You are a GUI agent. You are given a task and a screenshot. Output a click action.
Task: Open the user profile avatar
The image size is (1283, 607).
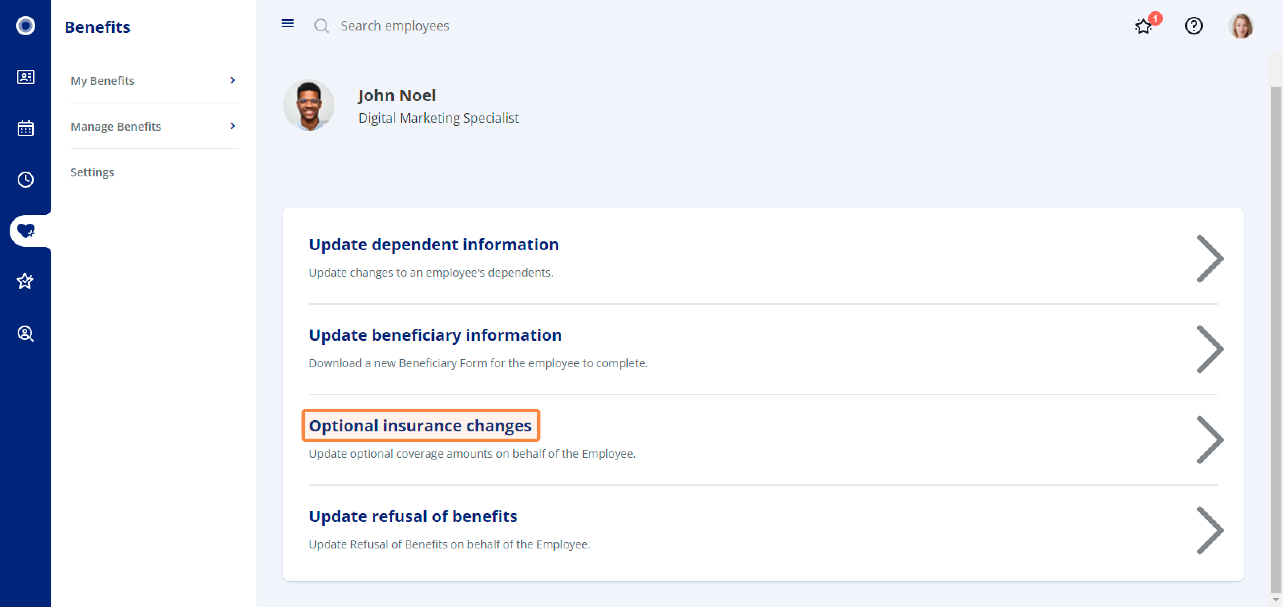click(x=1241, y=25)
